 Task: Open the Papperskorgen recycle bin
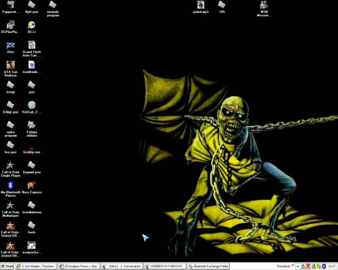click(x=10, y=5)
